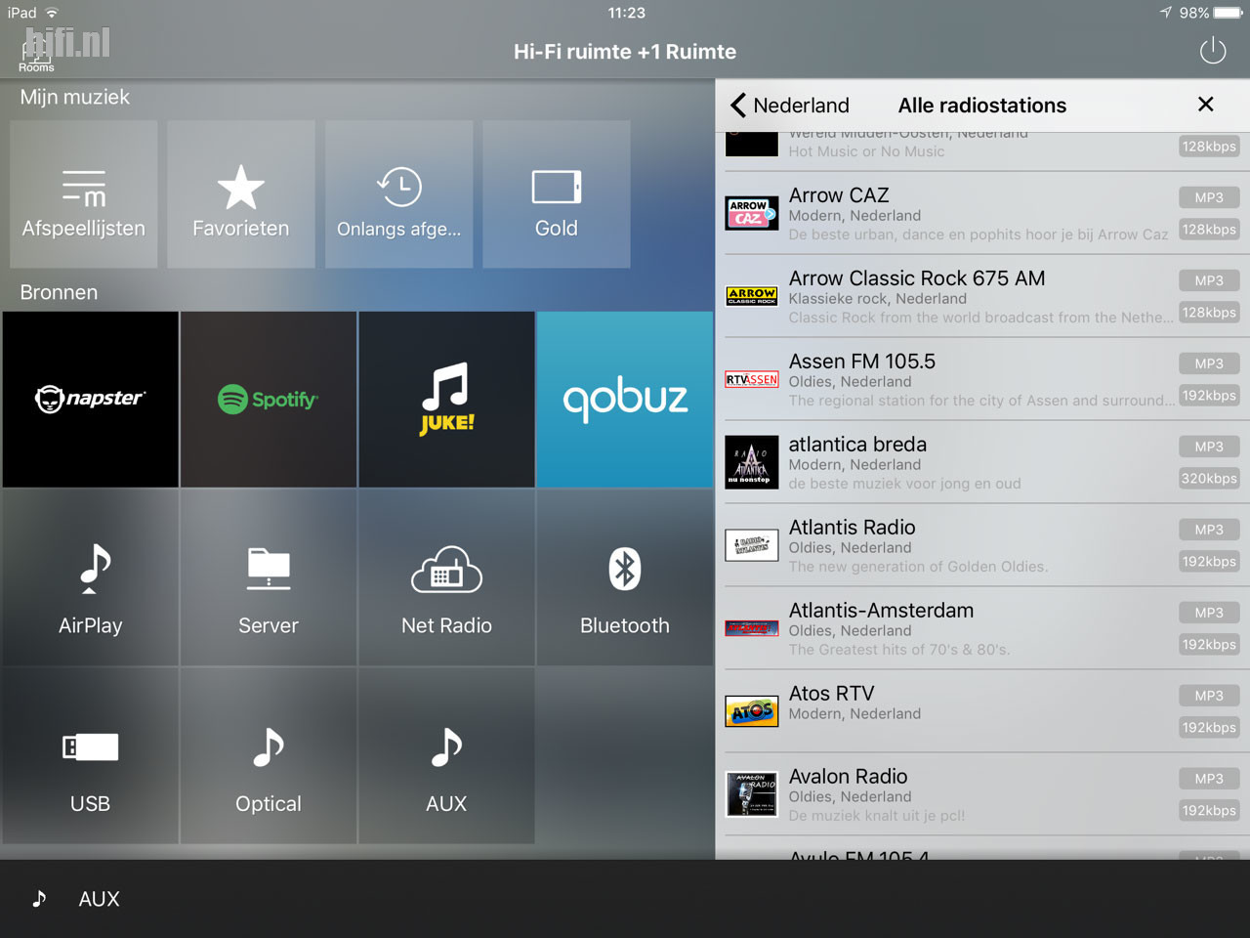The width and height of the screenshot is (1250, 938).
Task: Tap Atlantis-Amsterdam logo thumbnail
Action: point(752,628)
